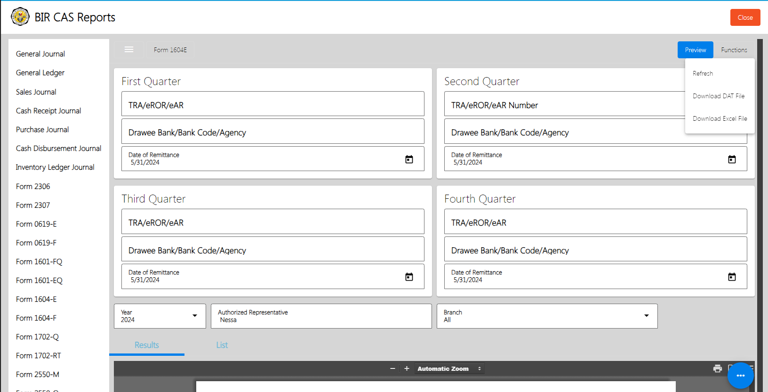Open General Ledger report in sidebar
Image resolution: width=768 pixels, height=392 pixels.
pos(40,73)
